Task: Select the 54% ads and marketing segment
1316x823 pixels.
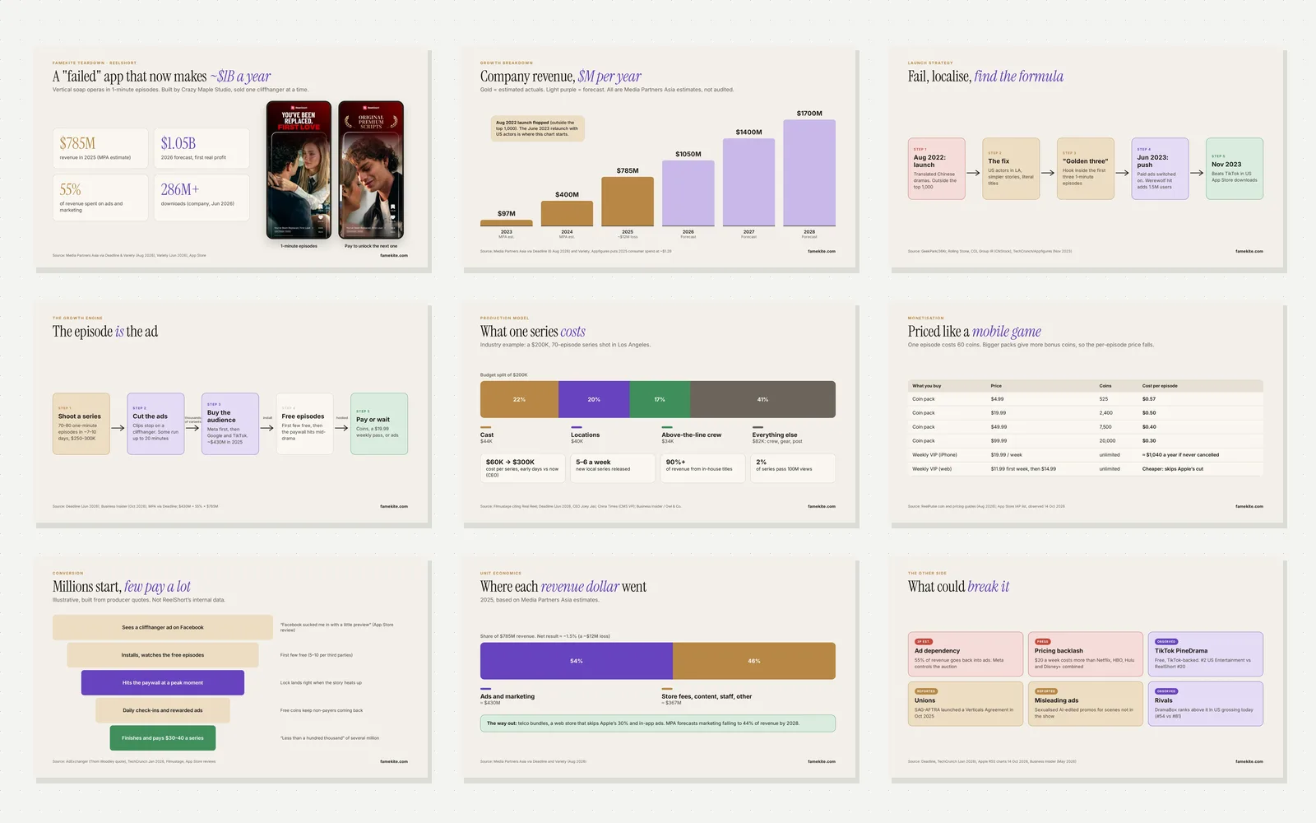Action: point(577,661)
